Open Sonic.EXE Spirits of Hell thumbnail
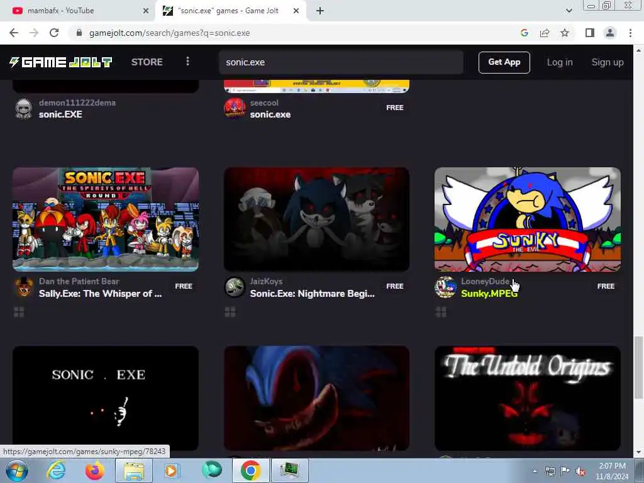The image size is (644, 483). pyautogui.click(x=106, y=219)
